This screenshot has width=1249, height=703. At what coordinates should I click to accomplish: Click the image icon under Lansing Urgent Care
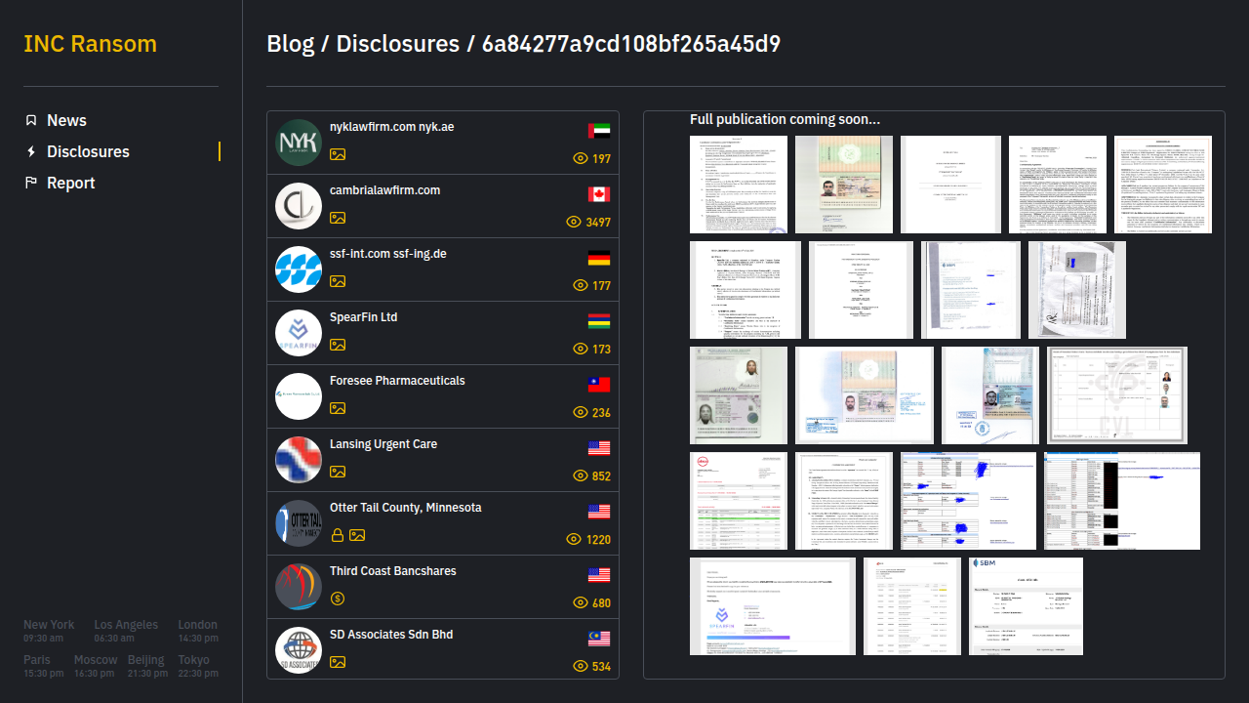[338, 472]
